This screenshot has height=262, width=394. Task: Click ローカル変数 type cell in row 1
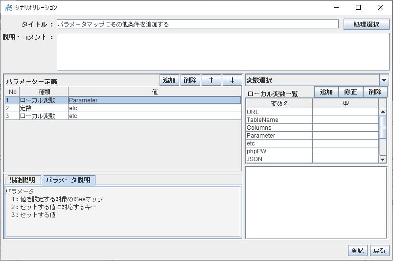coord(44,100)
